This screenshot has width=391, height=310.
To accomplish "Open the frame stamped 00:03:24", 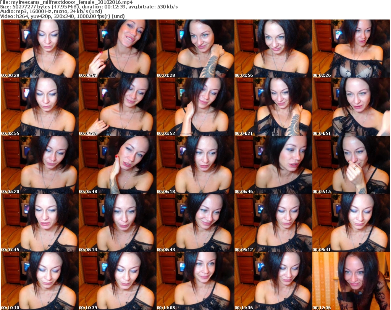I will tap(118, 107).
